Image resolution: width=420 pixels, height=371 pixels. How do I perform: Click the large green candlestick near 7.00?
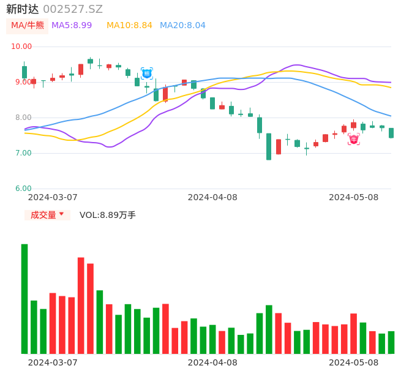click(x=269, y=147)
